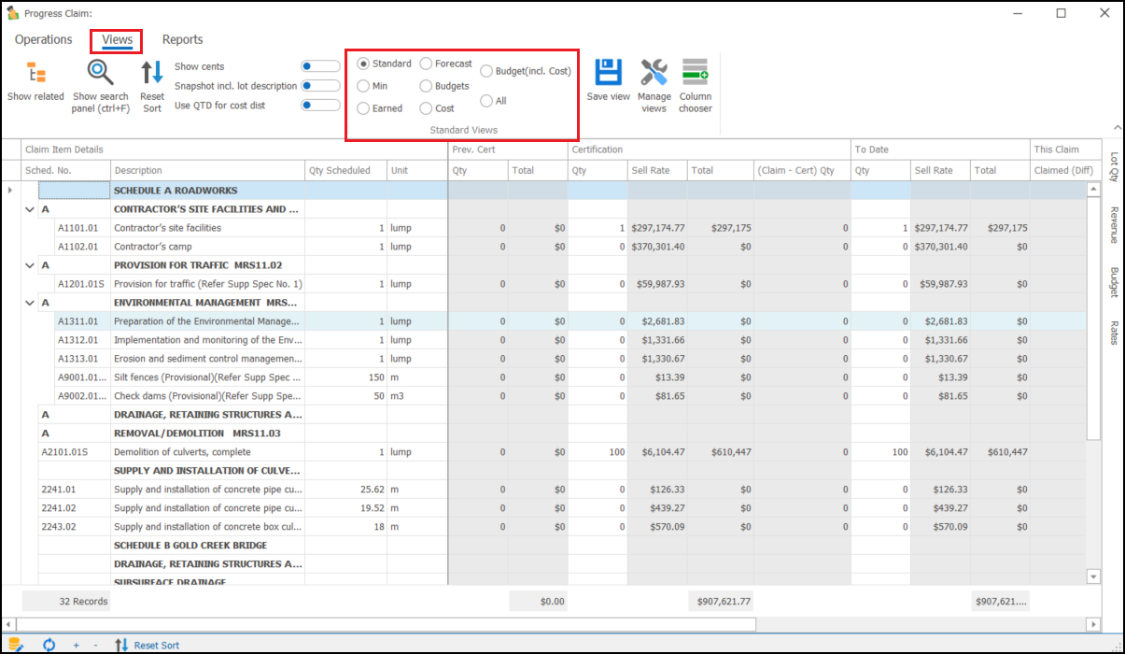Click the (Claim - Cert) Qty column header
The image size is (1125, 654).
(x=803, y=170)
